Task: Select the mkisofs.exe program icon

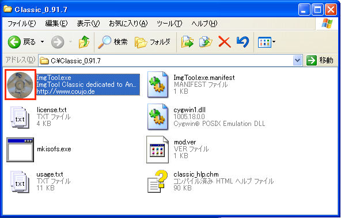Action: (x=20, y=150)
